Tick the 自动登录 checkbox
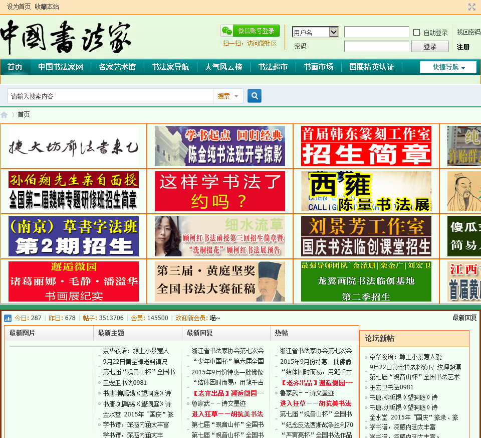The image size is (481, 438). pos(416,32)
